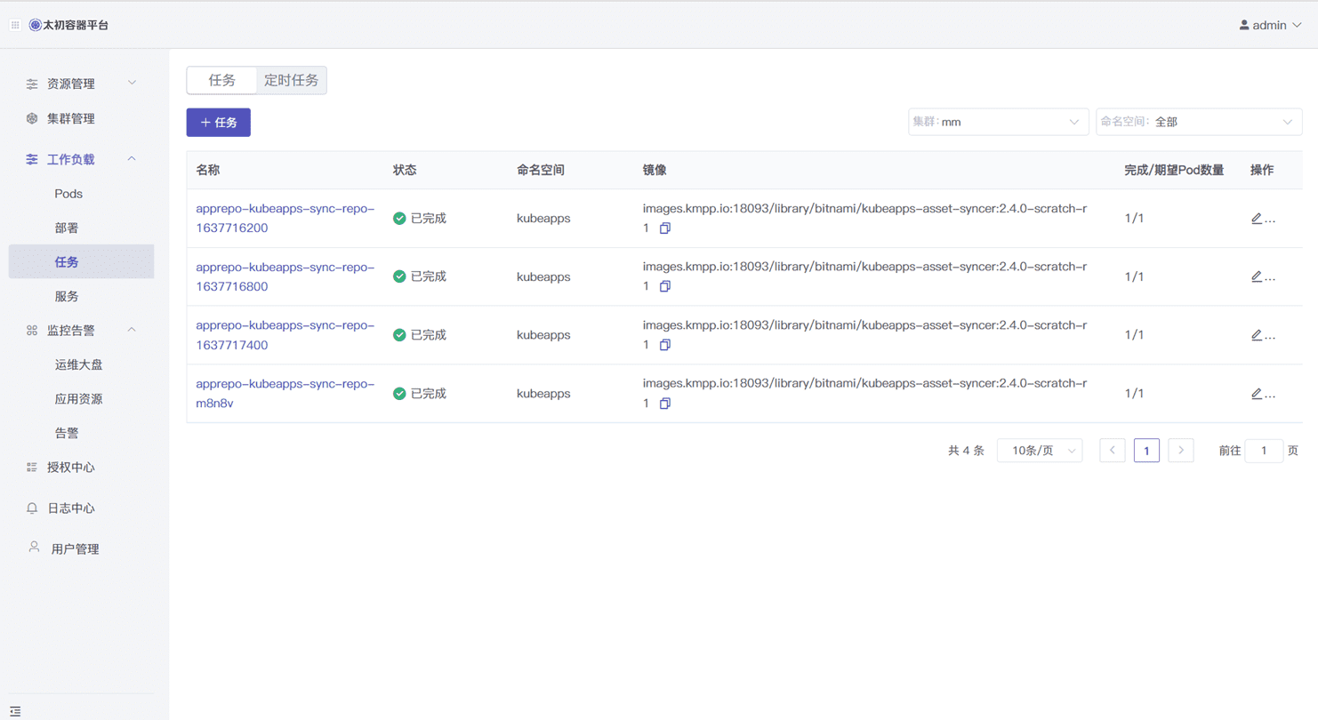Open task apprepo-kubeapps-sync-repo-1637716200
Screen dimensions: 1318x720
point(285,218)
